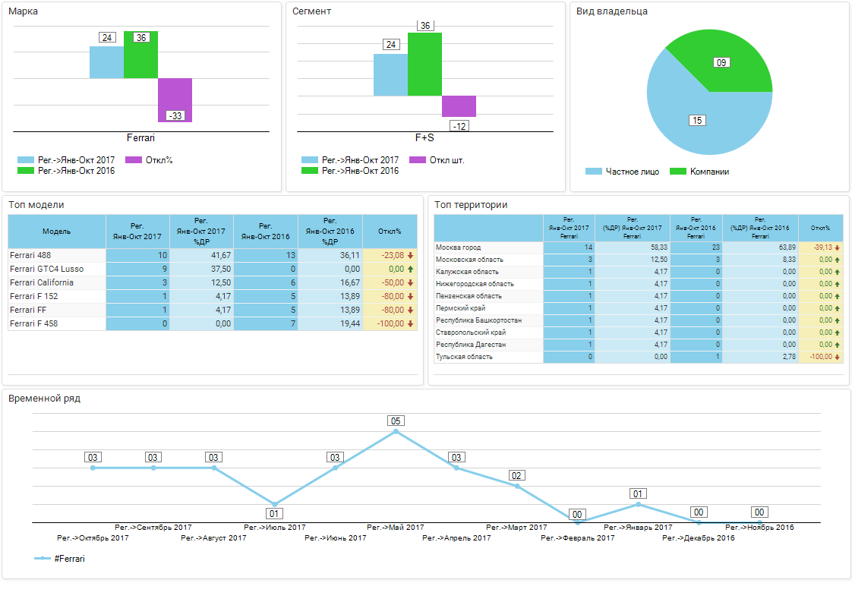852x602 pixels.
Task: Click Республика Башкортостан territory row
Action: pos(639,320)
